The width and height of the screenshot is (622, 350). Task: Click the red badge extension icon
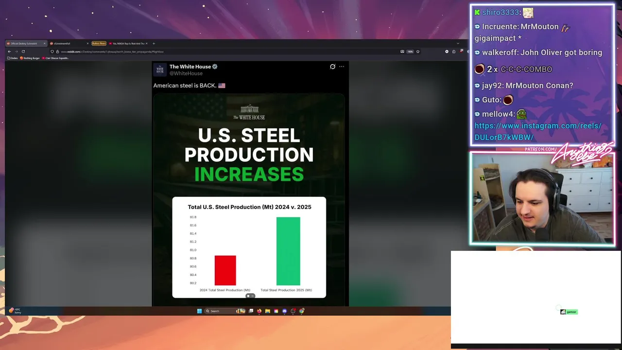pos(461,51)
